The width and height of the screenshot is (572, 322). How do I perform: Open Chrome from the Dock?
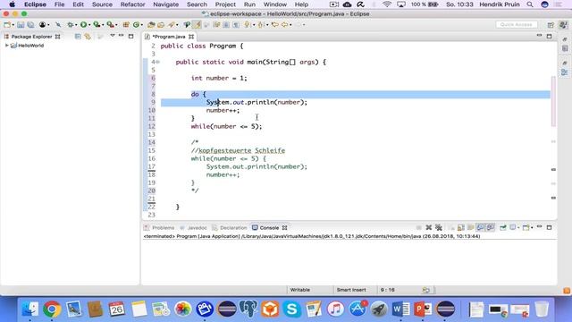tap(52, 309)
